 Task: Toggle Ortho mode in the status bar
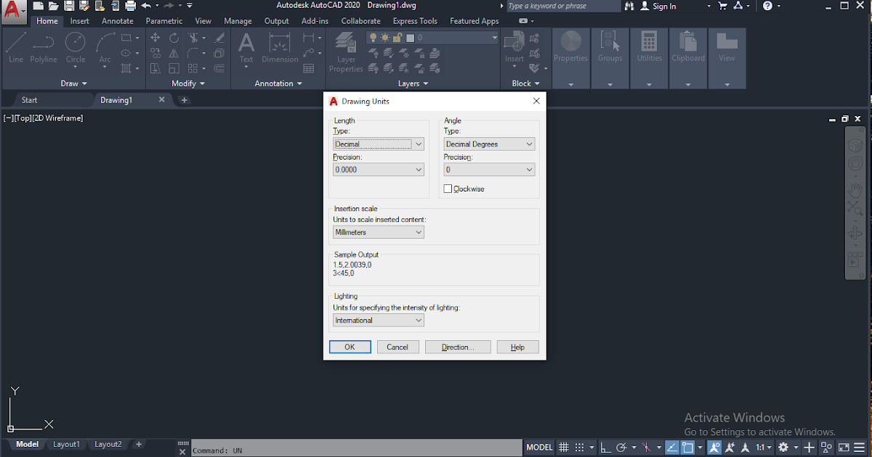click(606, 448)
